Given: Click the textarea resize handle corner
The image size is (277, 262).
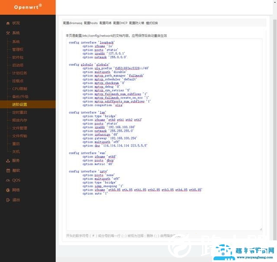Looking at the screenshot, I should (x=261, y=230).
